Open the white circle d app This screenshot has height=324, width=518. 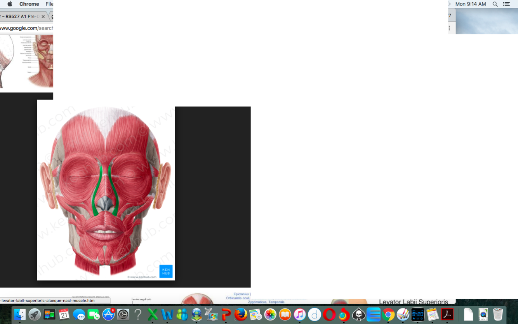click(x=315, y=314)
